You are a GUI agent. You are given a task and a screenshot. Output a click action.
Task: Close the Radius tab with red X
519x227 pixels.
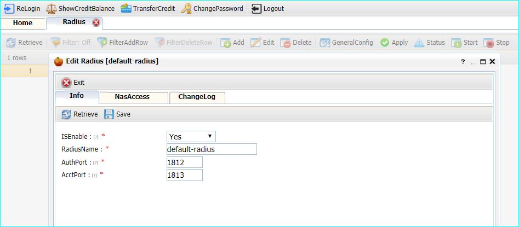click(96, 22)
